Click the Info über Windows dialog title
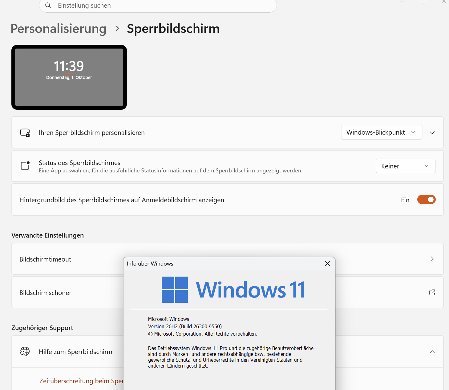This screenshot has height=390, width=449. pyautogui.click(x=150, y=264)
